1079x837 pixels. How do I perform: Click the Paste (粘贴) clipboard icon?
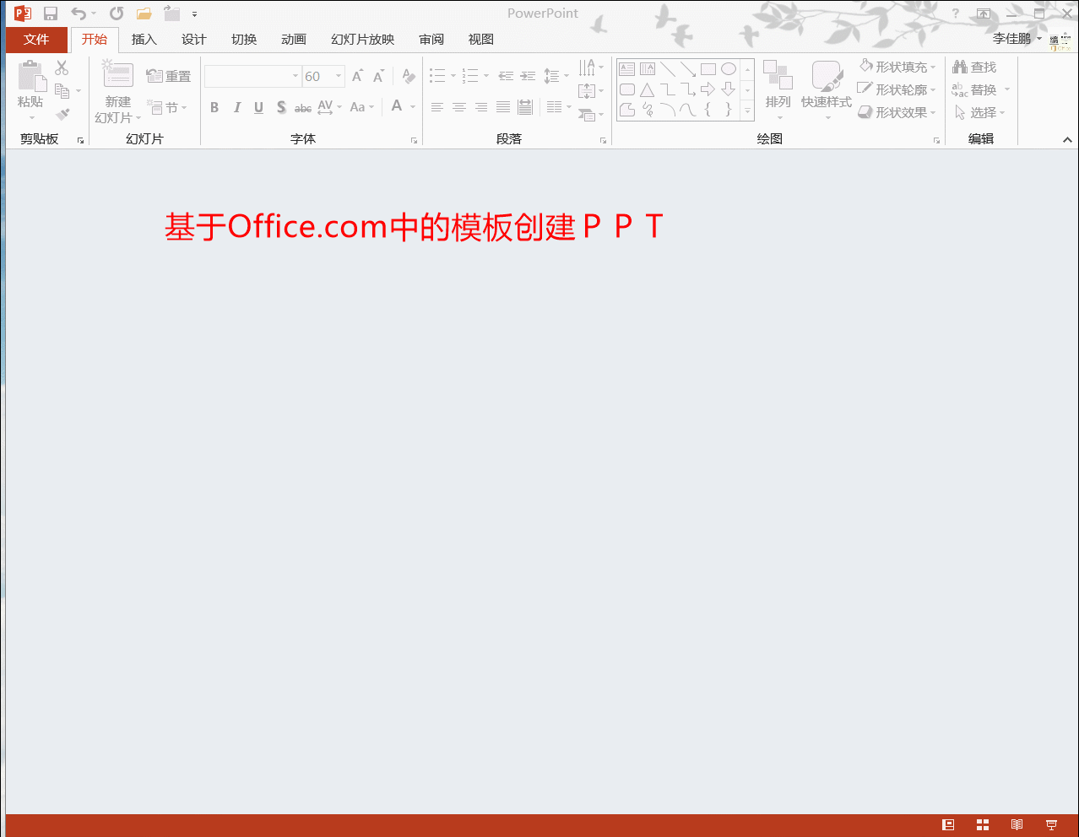pos(31,77)
